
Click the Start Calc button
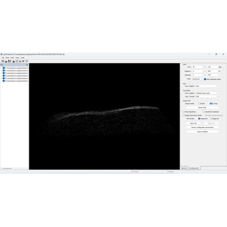tap(193, 123)
